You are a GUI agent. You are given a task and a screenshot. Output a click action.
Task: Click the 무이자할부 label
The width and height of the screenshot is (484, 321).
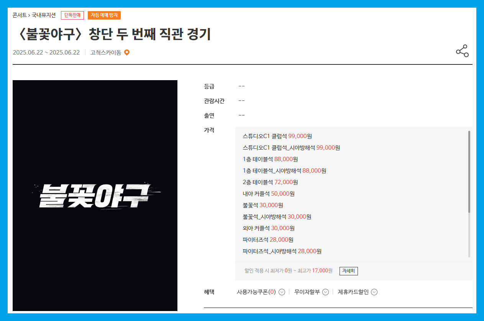[307, 292]
